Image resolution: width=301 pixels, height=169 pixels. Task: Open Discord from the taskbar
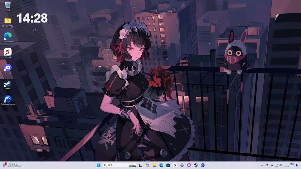click(x=189, y=165)
